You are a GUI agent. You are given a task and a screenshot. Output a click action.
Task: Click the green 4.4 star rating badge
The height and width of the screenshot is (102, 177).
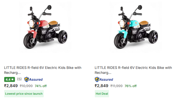[9, 80]
